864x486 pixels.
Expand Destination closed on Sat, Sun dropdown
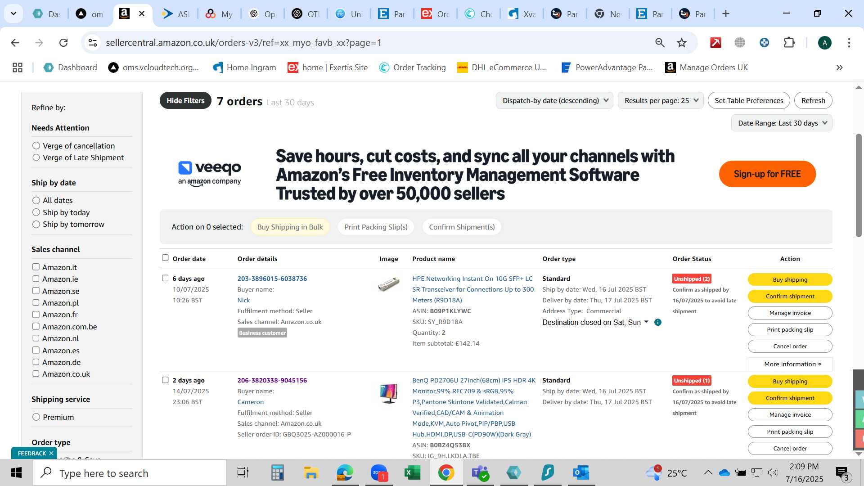tap(595, 322)
